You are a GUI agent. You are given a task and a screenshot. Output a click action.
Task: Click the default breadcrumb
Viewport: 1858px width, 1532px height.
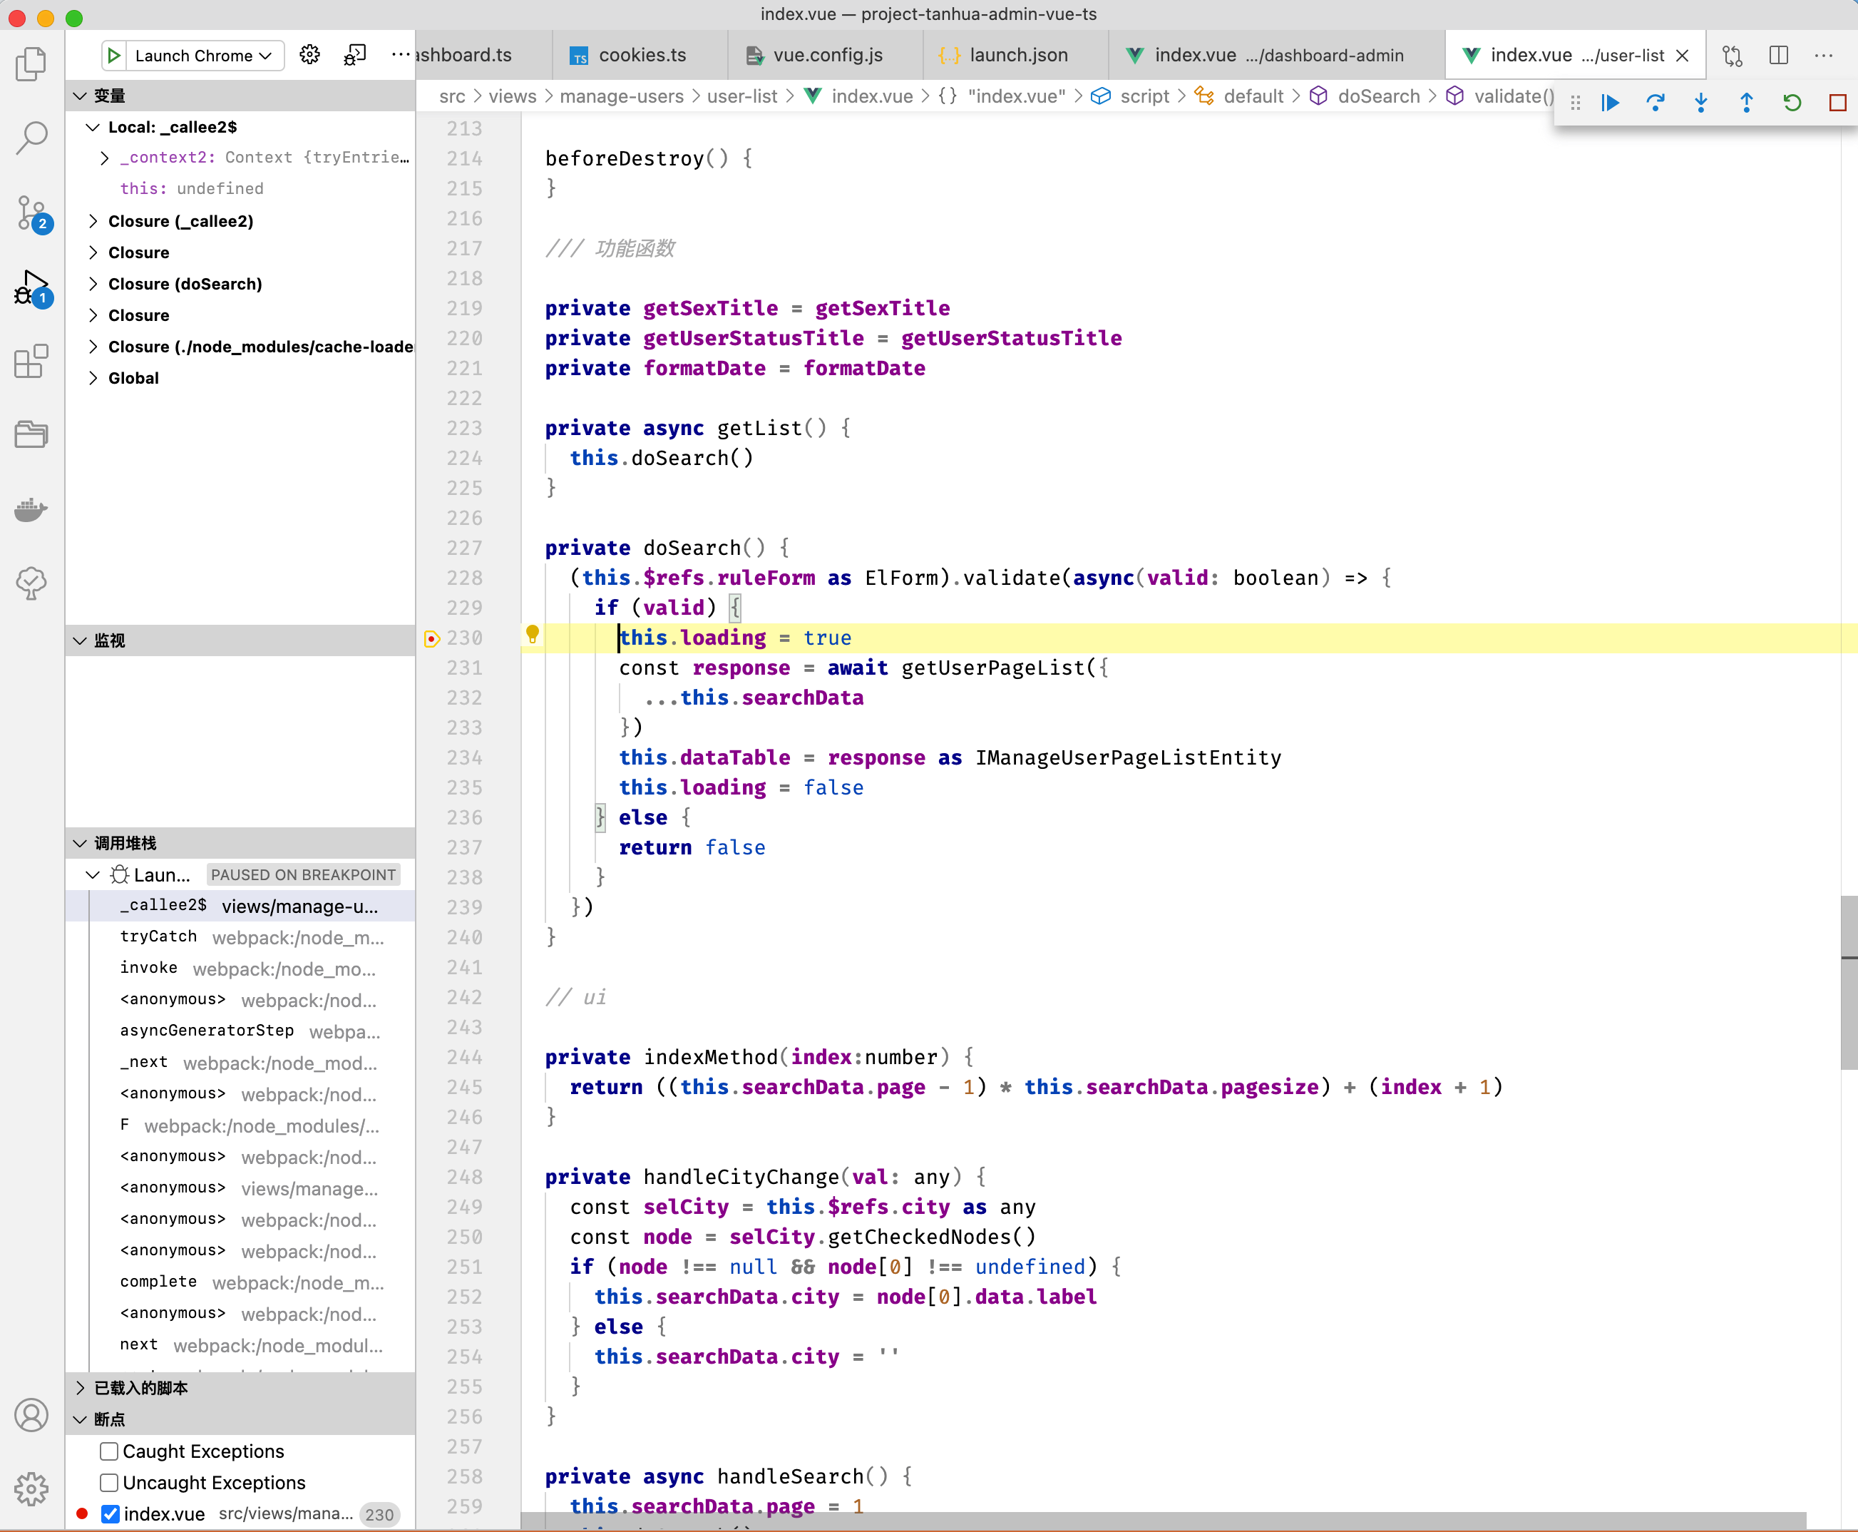(x=1253, y=96)
